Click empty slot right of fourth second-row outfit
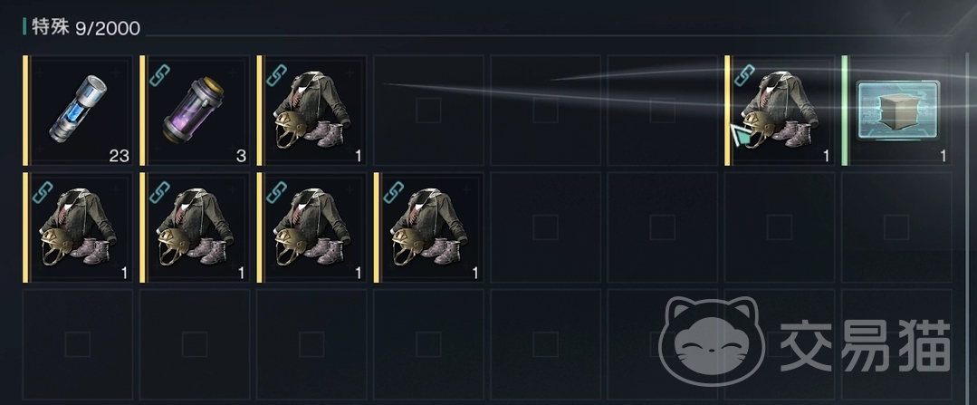Image resolution: width=977 pixels, height=405 pixels. 546,227
